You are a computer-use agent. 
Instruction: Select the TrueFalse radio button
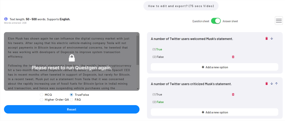tap(71, 95)
